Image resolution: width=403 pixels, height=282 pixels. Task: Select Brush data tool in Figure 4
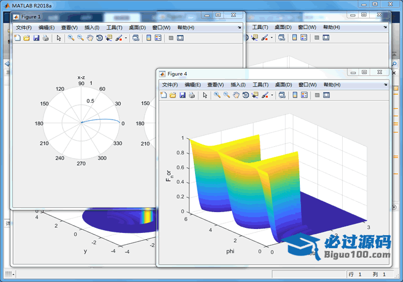tap(265, 95)
